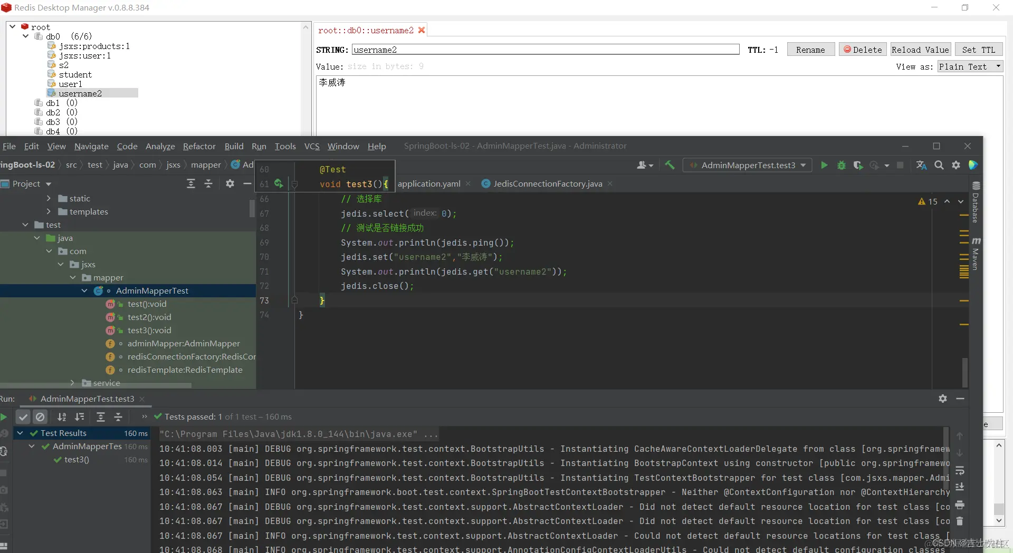Hide the Project panel with minus icon
The width and height of the screenshot is (1013, 553).
(x=247, y=183)
